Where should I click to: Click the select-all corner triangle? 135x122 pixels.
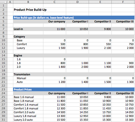coord(4,2)
